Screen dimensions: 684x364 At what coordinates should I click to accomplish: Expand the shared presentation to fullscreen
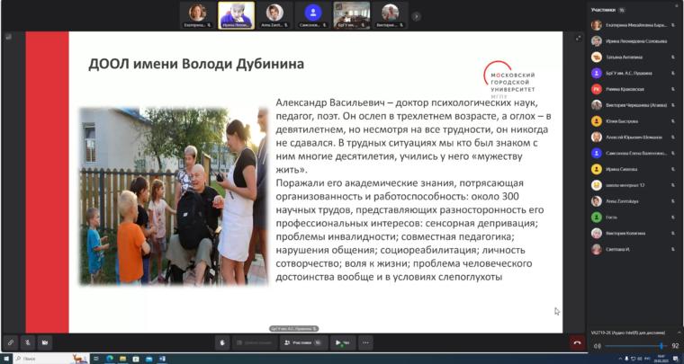[x=579, y=38]
